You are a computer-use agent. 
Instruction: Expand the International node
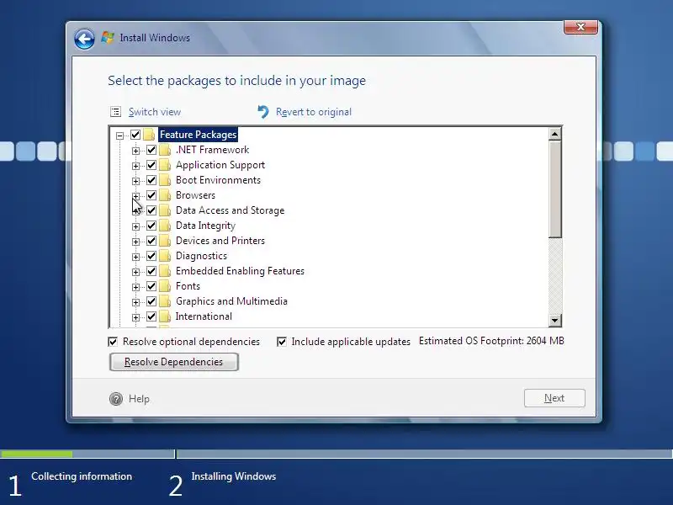point(135,317)
